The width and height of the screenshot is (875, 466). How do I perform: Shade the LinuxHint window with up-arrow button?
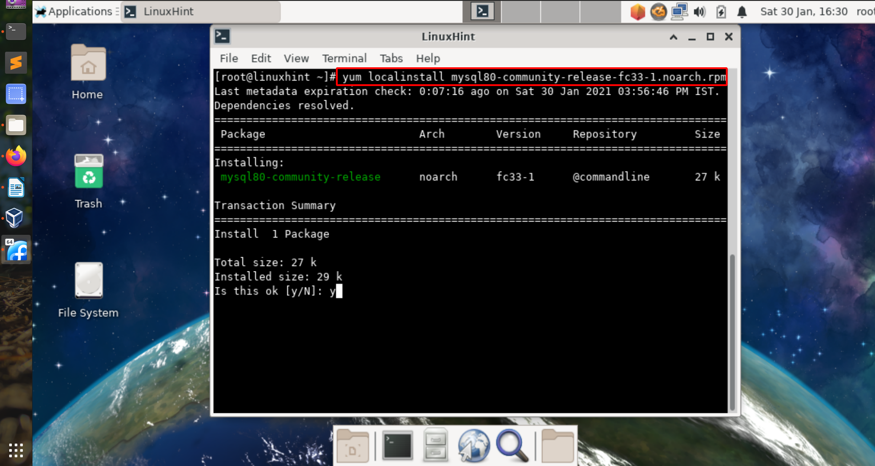click(x=674, y=37)
